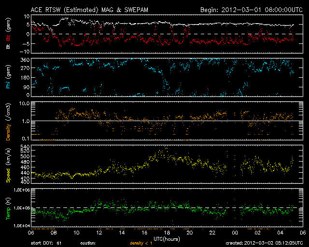Click the '1.0E+04' tick on the Temp axis
309x247 pixels.
click(x=22, y=226)
